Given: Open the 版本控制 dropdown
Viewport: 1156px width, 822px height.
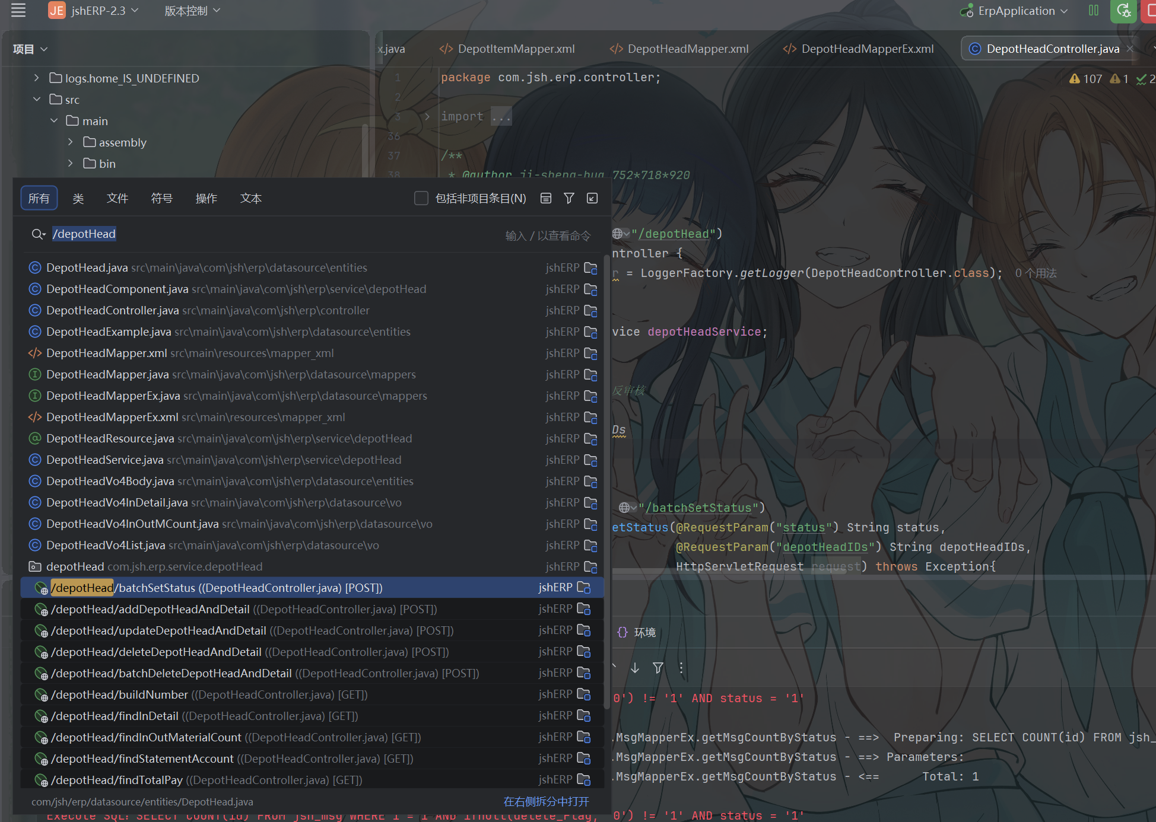Looking at the screenshot, I should coord(192,11).
